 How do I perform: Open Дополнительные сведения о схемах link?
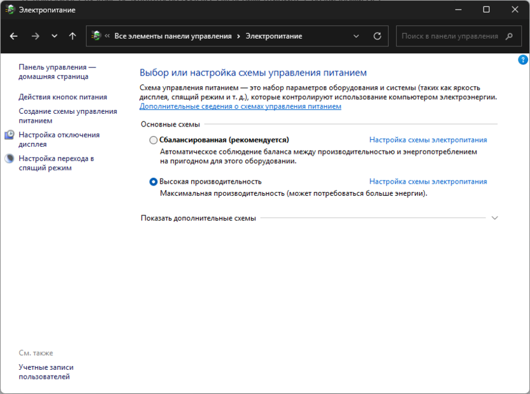(x=240, y=107)
